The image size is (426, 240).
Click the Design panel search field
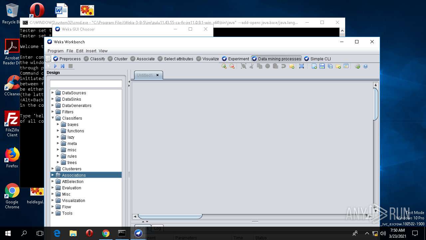click(x=86, y=84)
